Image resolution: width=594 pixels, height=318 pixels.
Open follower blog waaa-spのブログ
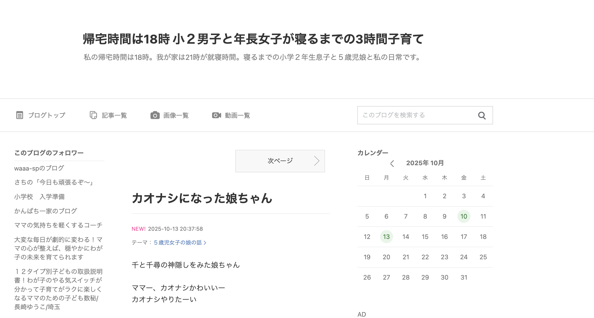click(39, 168)
